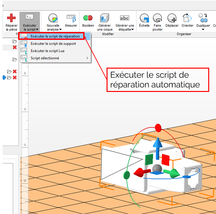This screenshot has width=216, height=214.
Task: Click the Réparer la pièce red cross icon
Action: coord(11,18)
